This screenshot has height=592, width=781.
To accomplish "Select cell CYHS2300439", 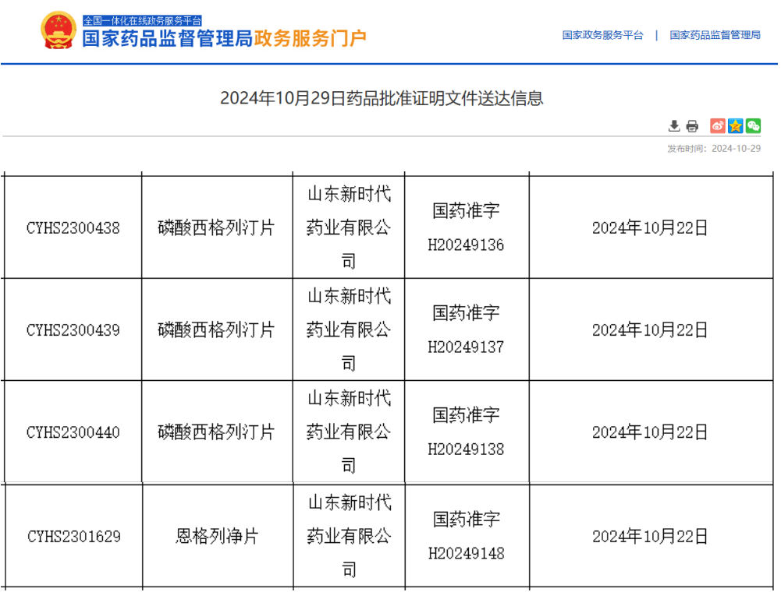I will pos(73,330).
